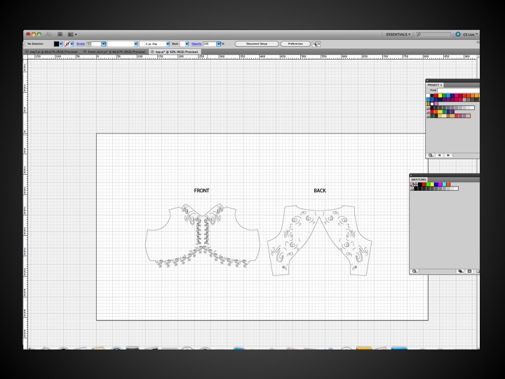Click the None swatch in SWATCHES panel
Screen dimensions: 505x379
412,185
